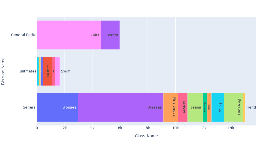Click the purple Pants bar segment
This screenshot has width=278, height=148.
[x=110, y=35]
